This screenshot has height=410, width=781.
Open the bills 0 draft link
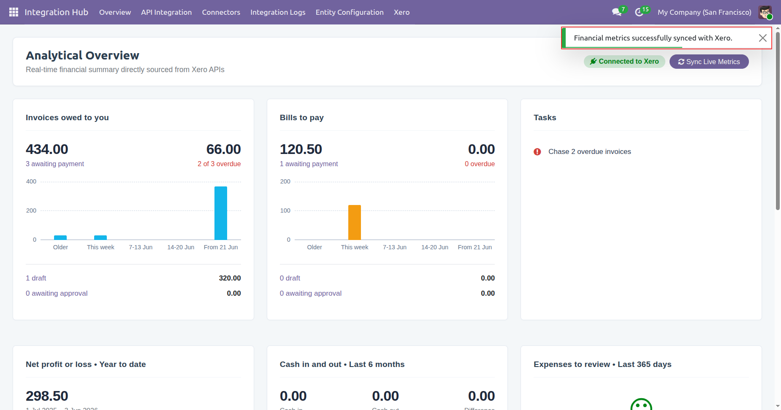[x=290, y=278]
